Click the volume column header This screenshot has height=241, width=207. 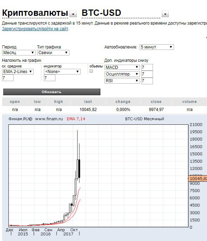point(189,102)
